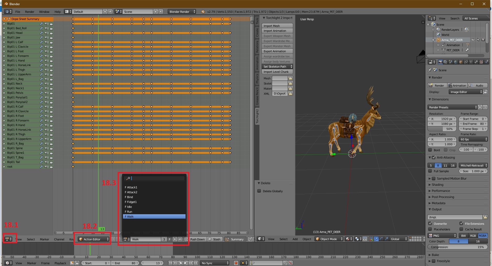Enable the Delete Globally checkbox
The height and width of the screenshot is (266, 492).
[x=259, y=191]
